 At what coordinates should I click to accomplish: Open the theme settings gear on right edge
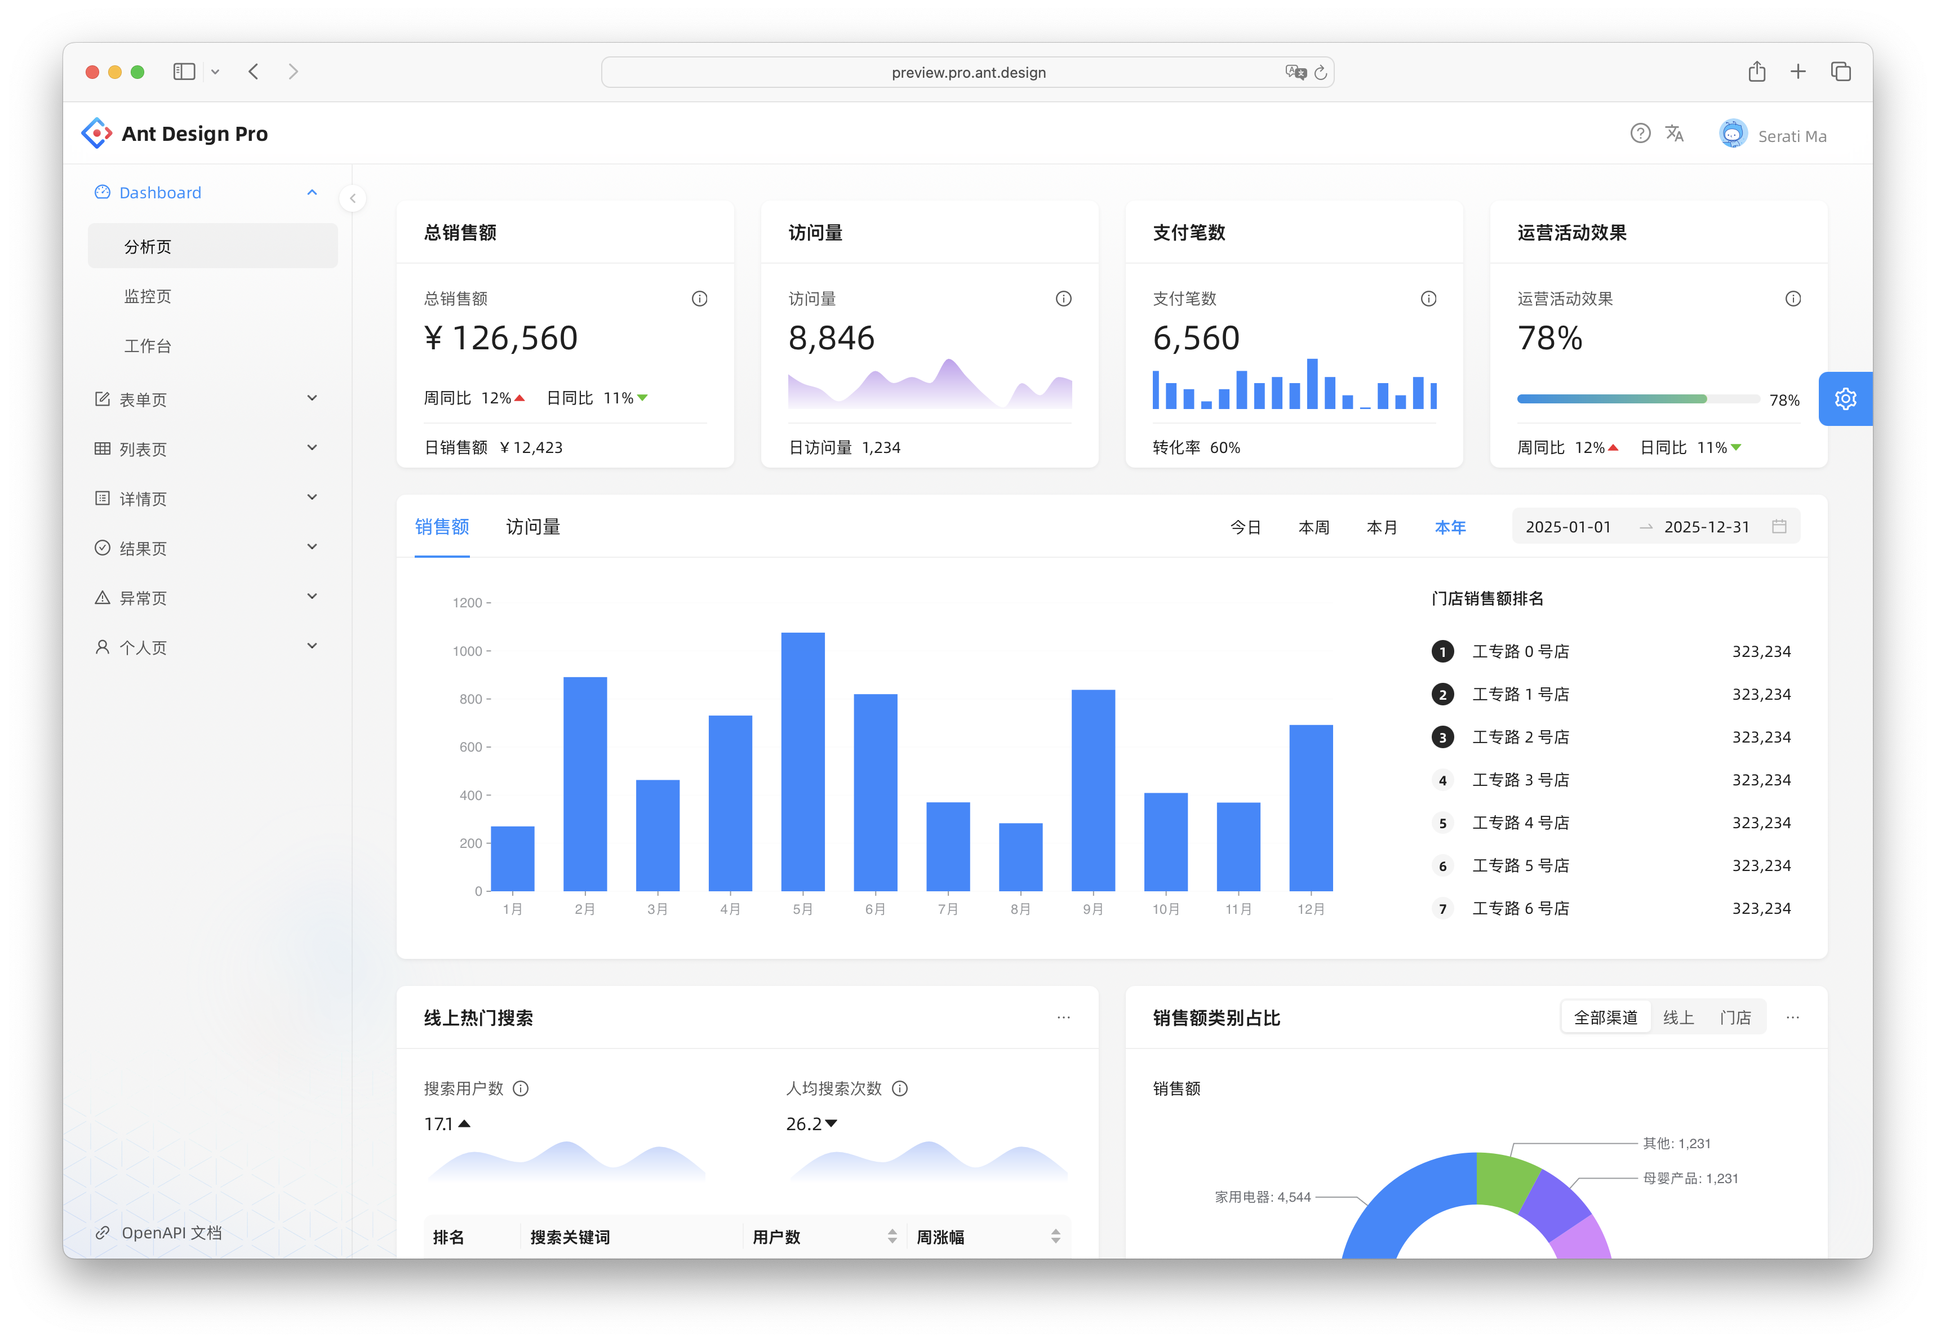coord(1845,398)
